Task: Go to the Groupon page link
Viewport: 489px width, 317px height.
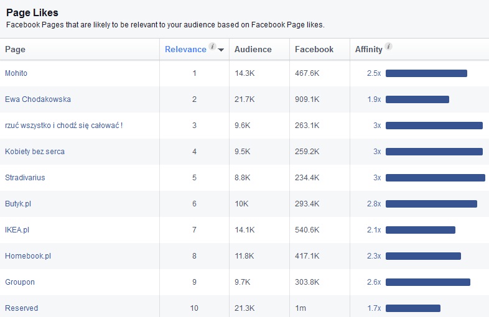Action: pyautogui.click(x=20, y=282)
